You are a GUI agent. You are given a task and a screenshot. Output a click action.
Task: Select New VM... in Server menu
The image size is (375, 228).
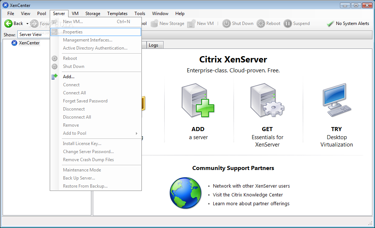click(96, 22)
